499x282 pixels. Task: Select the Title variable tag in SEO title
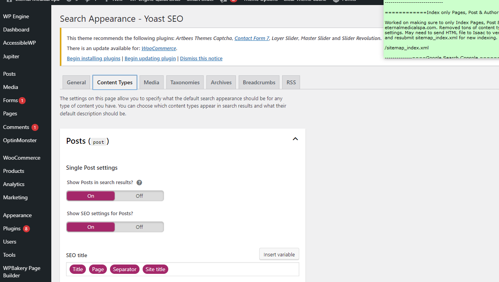78,269
